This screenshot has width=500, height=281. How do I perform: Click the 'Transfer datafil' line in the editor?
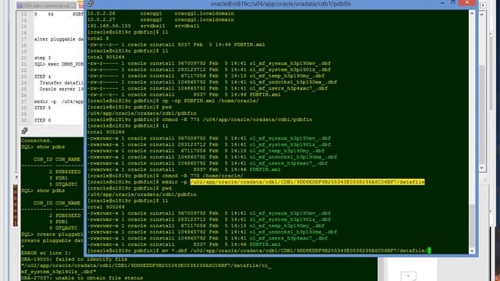[61, 83]
